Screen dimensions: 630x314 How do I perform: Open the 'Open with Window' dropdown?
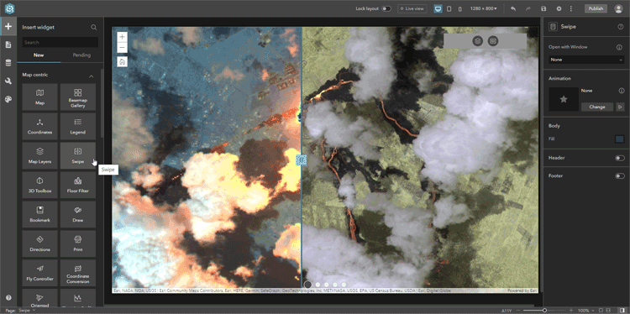(586, 60)
